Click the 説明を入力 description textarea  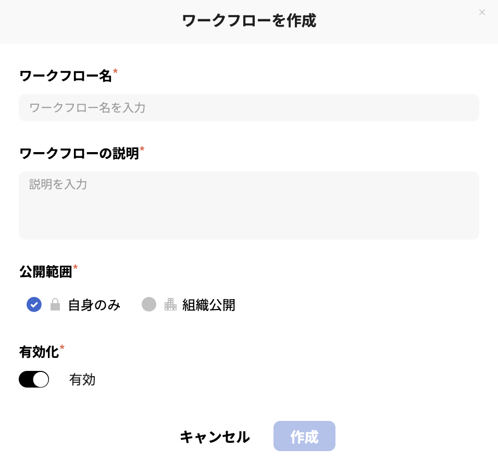coord(248,205)
